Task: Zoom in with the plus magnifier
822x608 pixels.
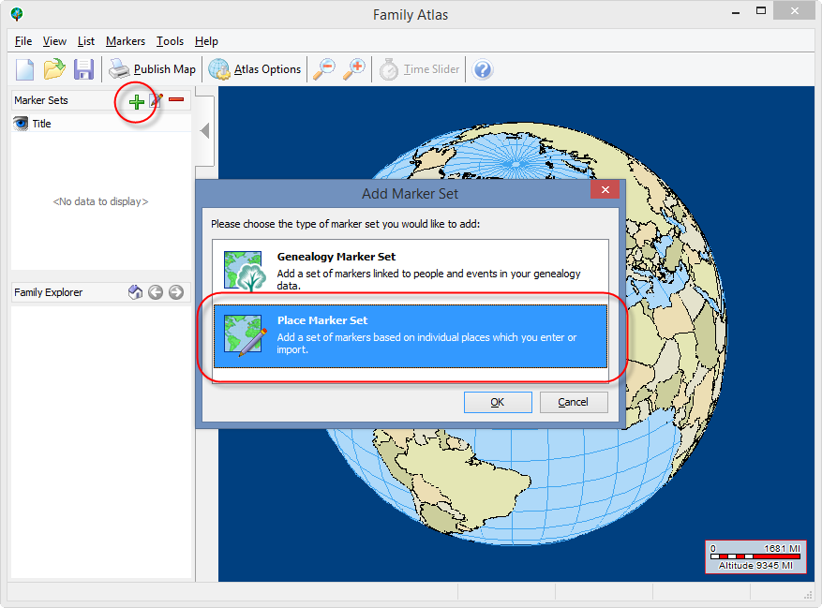Action: coord(354,69)
